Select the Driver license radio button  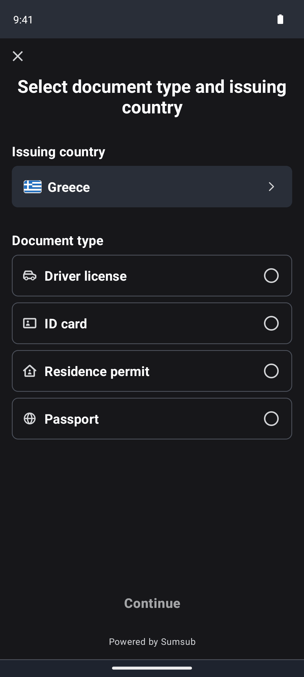(x=271, y=276)
